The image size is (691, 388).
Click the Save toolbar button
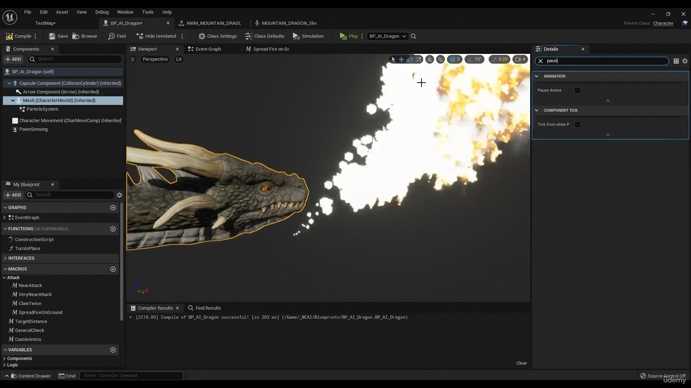coord(58,36)
